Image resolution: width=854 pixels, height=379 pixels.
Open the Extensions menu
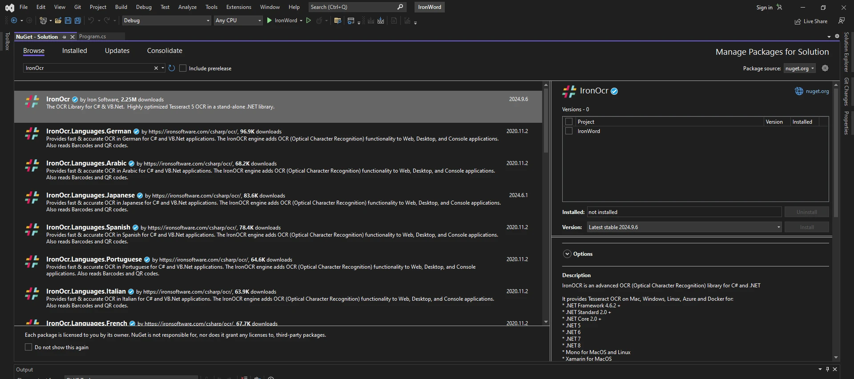tap(238, 7)
